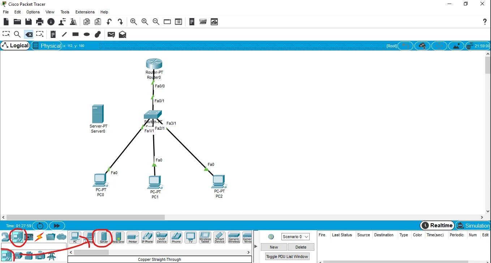This screenshot has height=263, width=491.
Task: Open the help question mark
Action: [485, 22]
